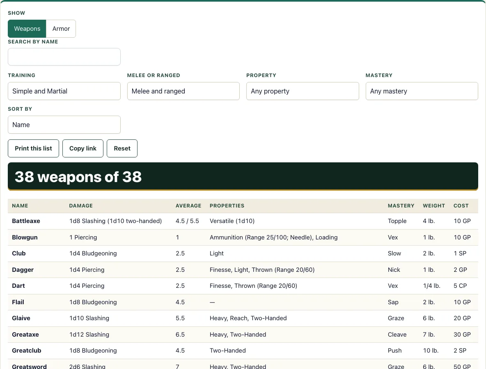Click the '4.5 / 5.5' average value
This screenshot has width=486, height=369.
pos(187,221)
